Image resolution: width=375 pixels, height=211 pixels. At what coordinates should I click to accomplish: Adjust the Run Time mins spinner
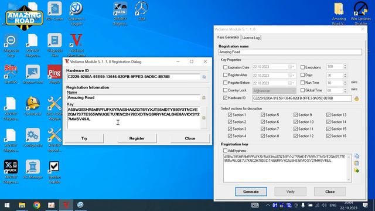tap(345, 83)
